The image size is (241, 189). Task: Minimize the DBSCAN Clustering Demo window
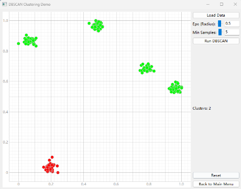tap(208, 4)
